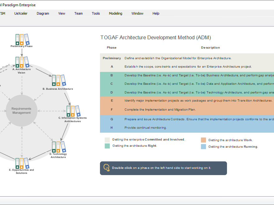Select the A. Architecture Vision phase icon

21,62
